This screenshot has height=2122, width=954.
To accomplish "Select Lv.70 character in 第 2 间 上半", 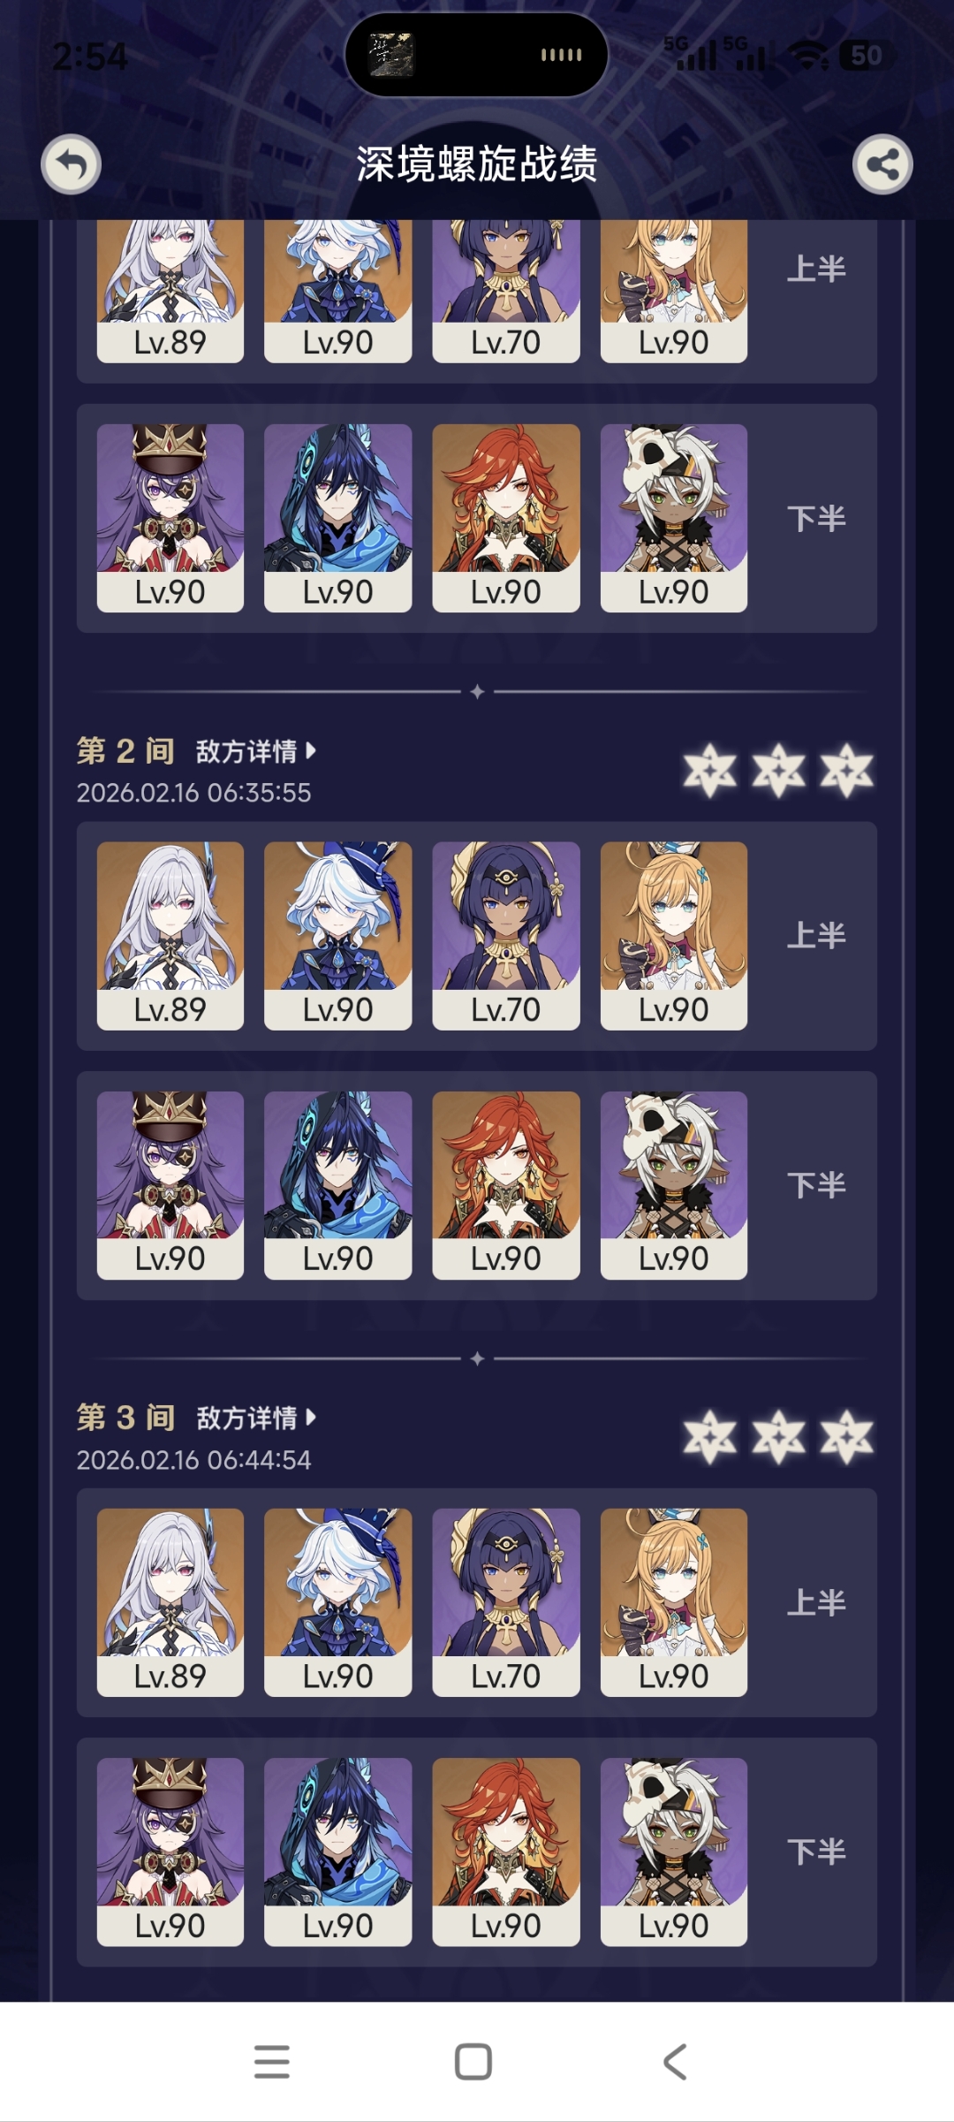I will 506,936.
